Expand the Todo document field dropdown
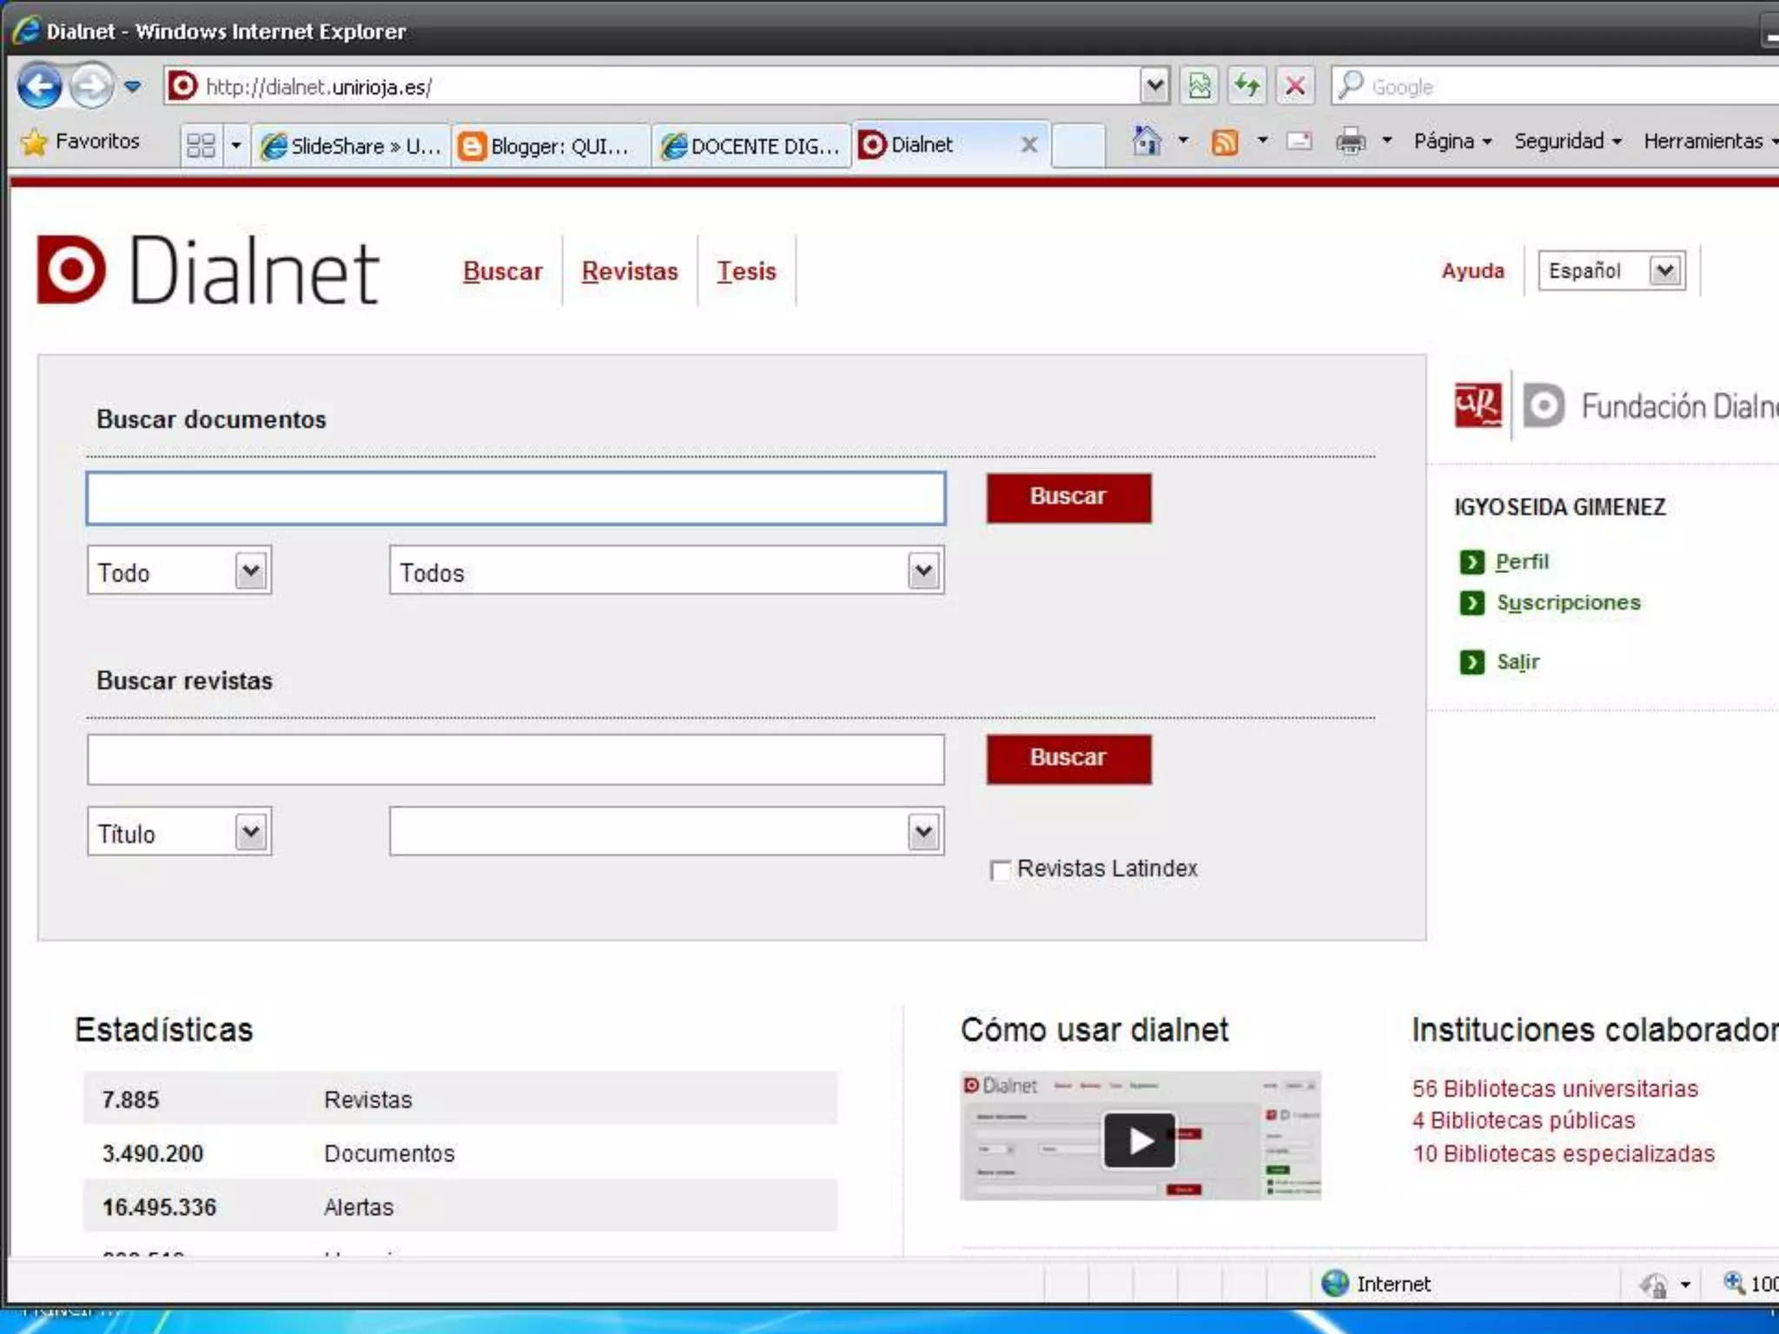Image resolution: width=1779 pixels, height=1334 pixels. pos(250,571)
